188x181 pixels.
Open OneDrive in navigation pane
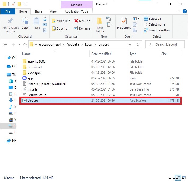click(x=11, y=66)
